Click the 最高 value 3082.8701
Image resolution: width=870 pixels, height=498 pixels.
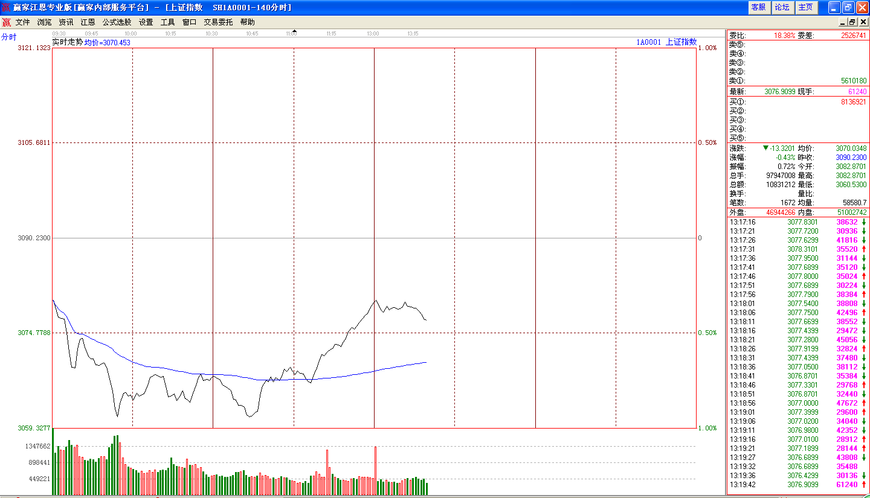[x=851, y=175]
